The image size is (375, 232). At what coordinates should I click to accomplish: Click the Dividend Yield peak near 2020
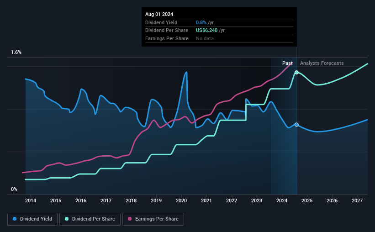click(186, 72)
